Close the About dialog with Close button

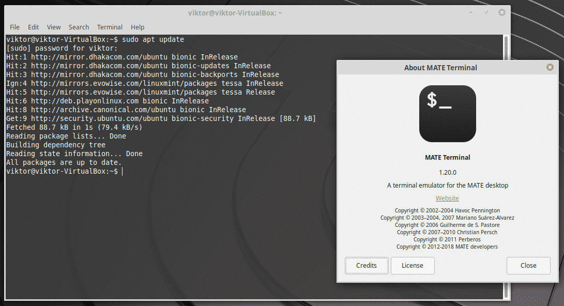tap(528, 265)
